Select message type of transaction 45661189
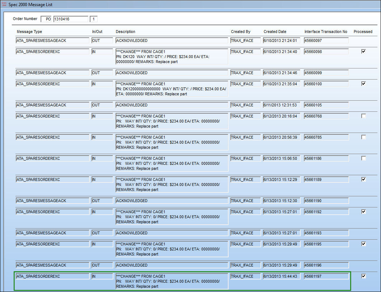 pos(52,179)
